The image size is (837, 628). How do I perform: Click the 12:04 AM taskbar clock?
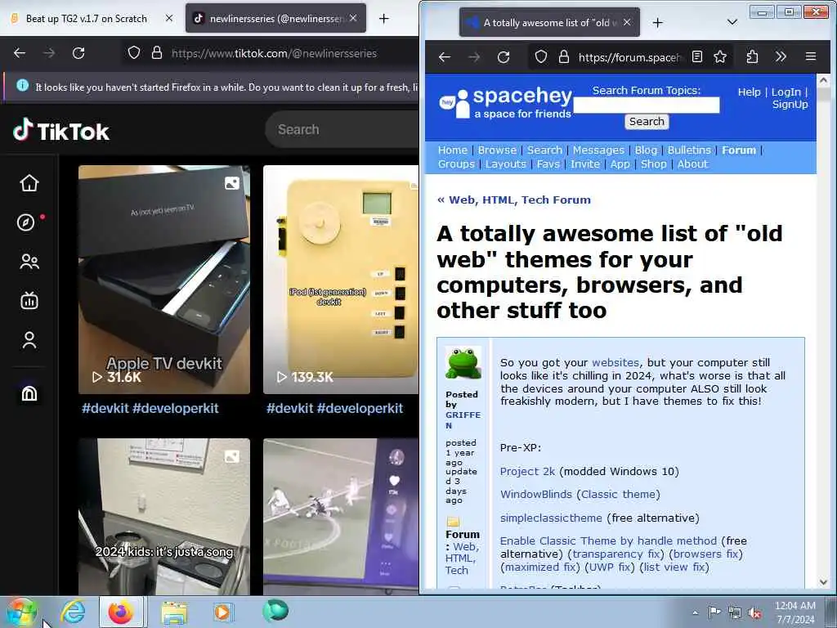[x=794, y=612]
